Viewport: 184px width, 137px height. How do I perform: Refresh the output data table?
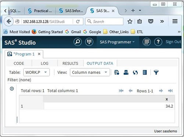pyautogui.click(x=135, y=72)
